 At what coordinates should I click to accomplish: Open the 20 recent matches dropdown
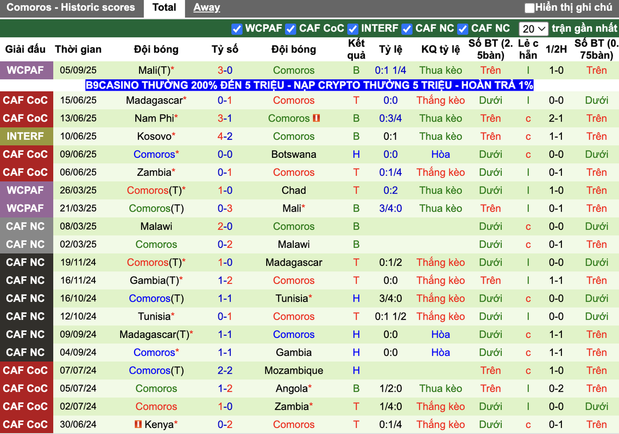533,29
